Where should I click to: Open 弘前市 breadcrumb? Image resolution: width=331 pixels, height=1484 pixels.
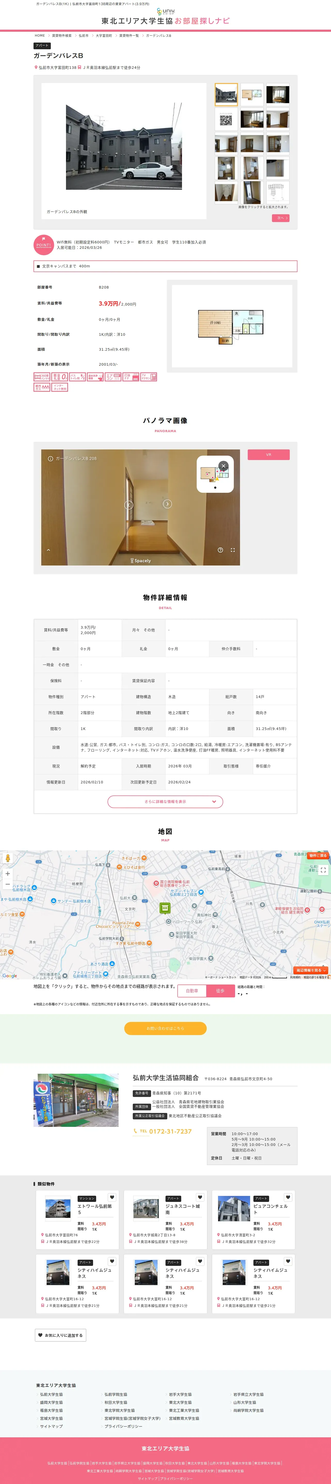click(84, 36)
